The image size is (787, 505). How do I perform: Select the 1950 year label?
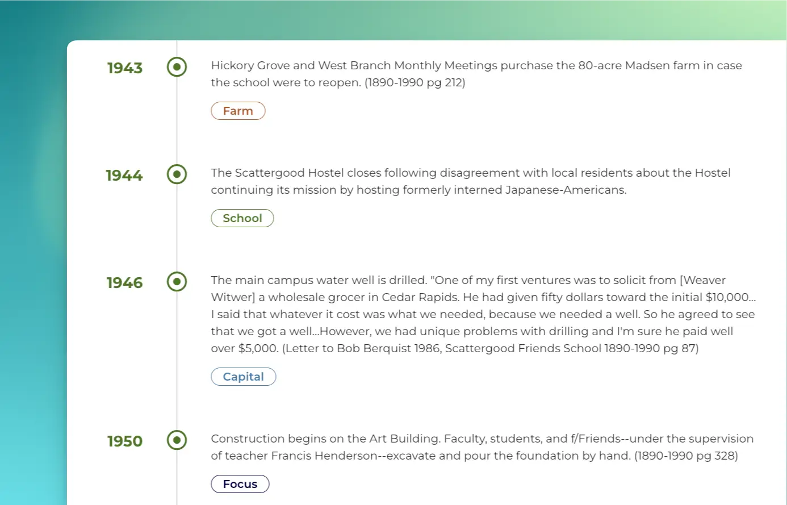[125, 441]
